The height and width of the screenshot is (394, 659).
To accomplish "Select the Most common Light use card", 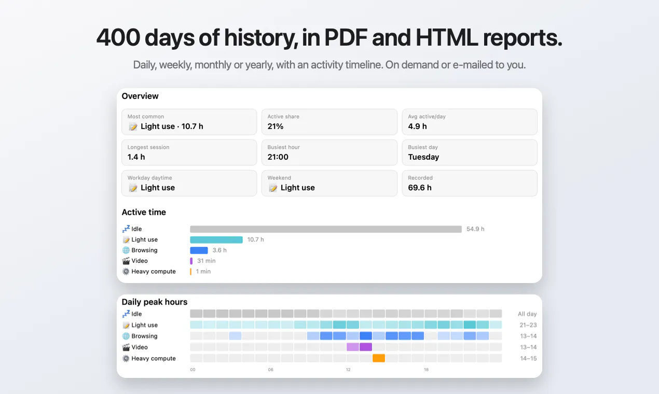I will 189,122.
